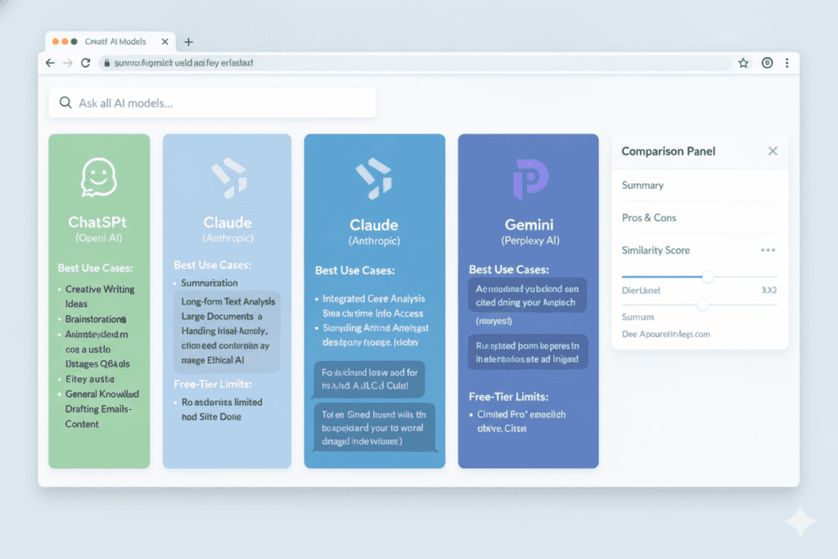Open the Dee Apourelinfegs.com link
This screenshot has width=838, height=559.
point(666,334)
